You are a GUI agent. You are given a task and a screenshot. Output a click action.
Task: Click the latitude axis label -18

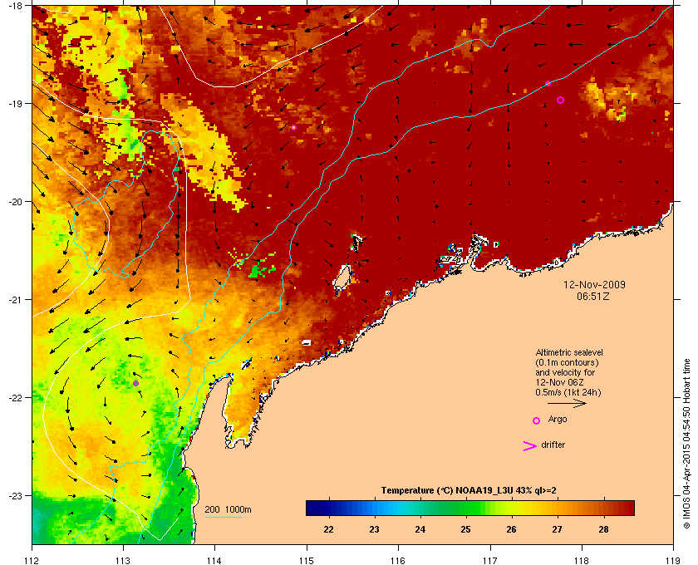click(15, 6)
